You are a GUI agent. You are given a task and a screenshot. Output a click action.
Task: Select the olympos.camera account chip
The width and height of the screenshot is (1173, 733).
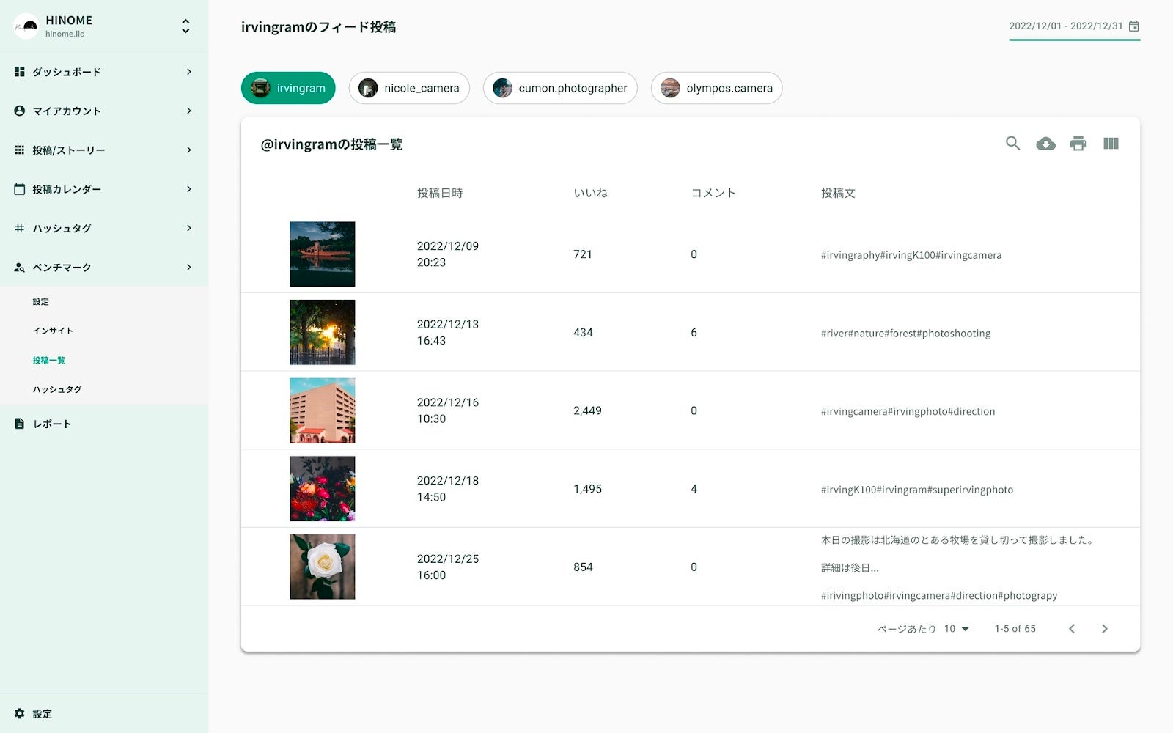click(x=717, y=88)
